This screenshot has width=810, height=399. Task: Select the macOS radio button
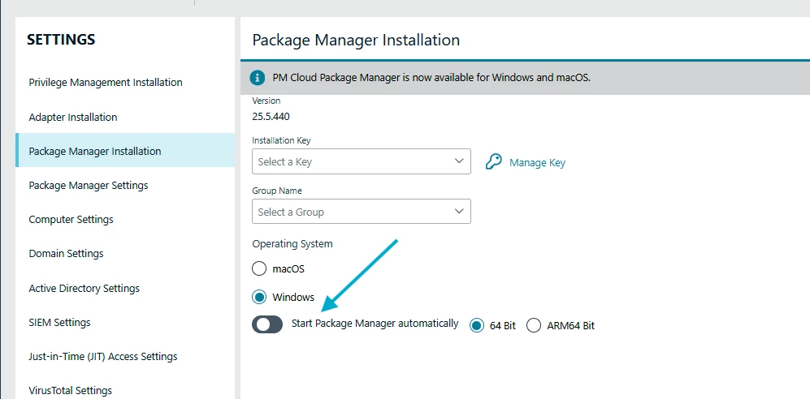click(x=259, y=268)
